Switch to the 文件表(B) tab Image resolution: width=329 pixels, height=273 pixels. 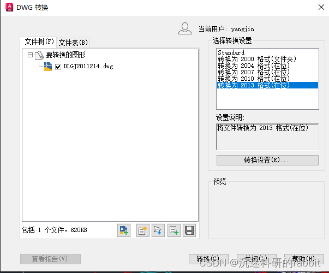pos(73,43)
